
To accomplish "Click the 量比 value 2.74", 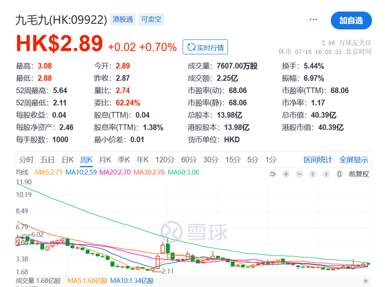I will pyautogui.click(x=123, y=91).
